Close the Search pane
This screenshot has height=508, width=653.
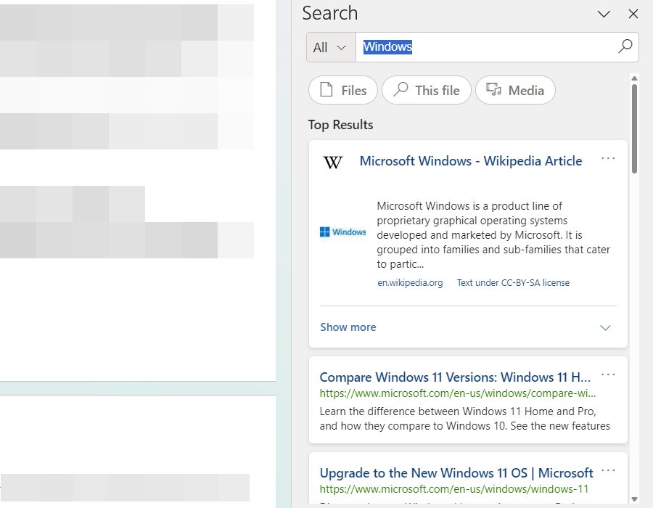tap(633, 15)
